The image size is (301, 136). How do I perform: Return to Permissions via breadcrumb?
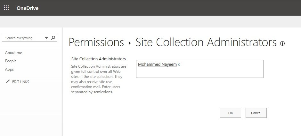[x=96, y=42]
